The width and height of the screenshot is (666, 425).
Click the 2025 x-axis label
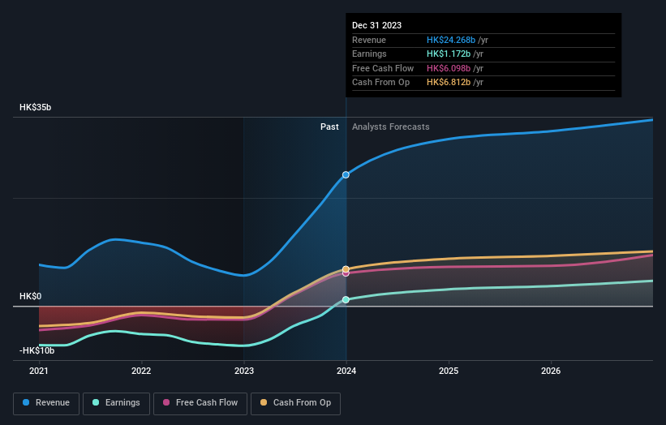(x=449, y=371)
